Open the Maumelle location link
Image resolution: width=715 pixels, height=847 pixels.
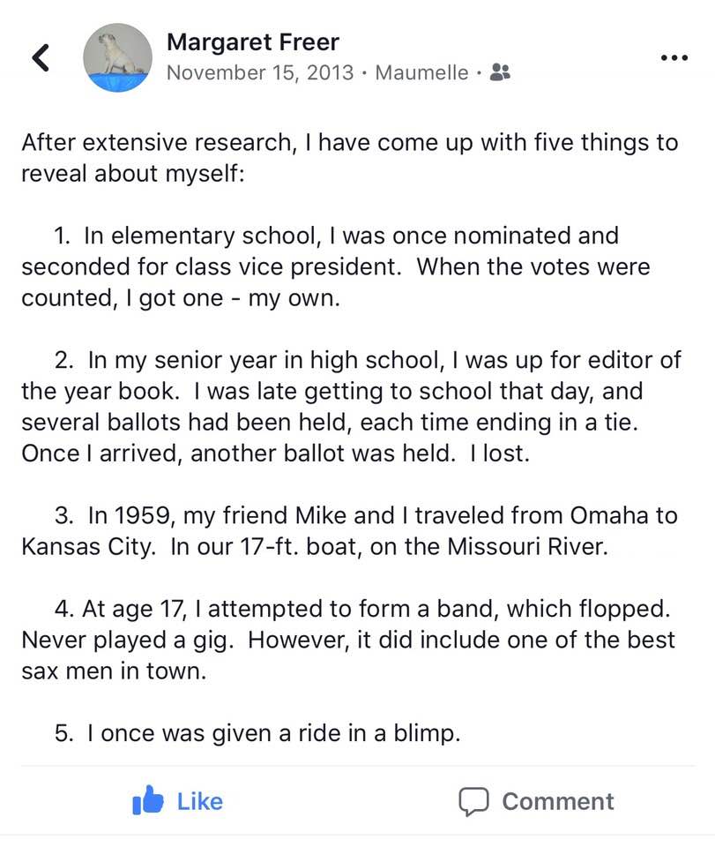tap(422, 72)
